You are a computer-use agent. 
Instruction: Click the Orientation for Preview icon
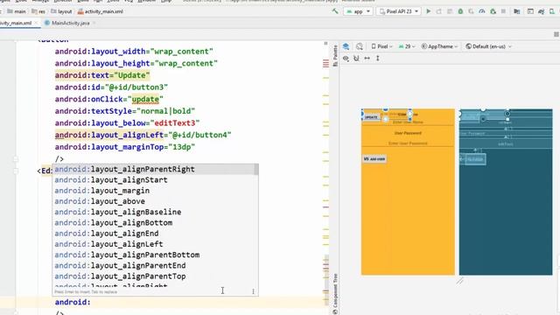click(360, 46)
